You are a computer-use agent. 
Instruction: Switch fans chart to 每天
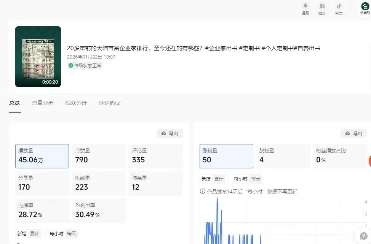256,179
